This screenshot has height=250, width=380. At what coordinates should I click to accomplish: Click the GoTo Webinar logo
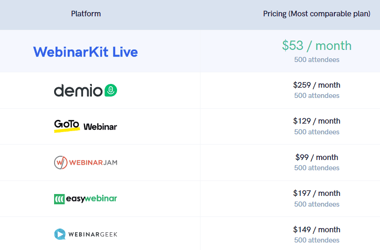pos(85,126)
